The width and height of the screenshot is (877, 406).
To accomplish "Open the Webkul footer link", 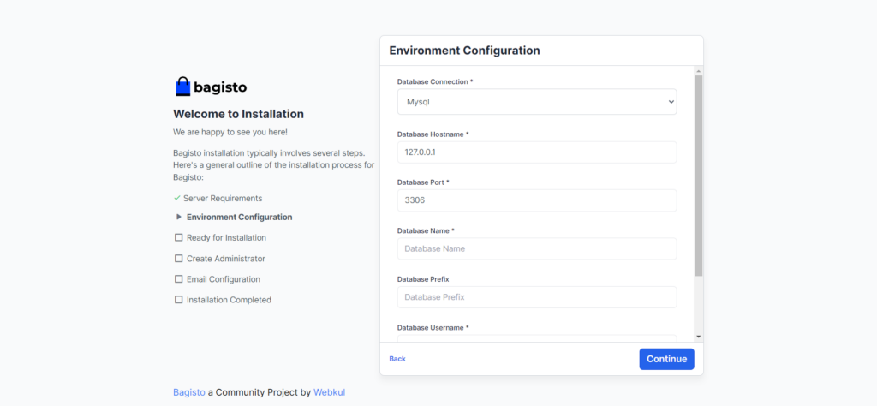I will click(329, 392).
